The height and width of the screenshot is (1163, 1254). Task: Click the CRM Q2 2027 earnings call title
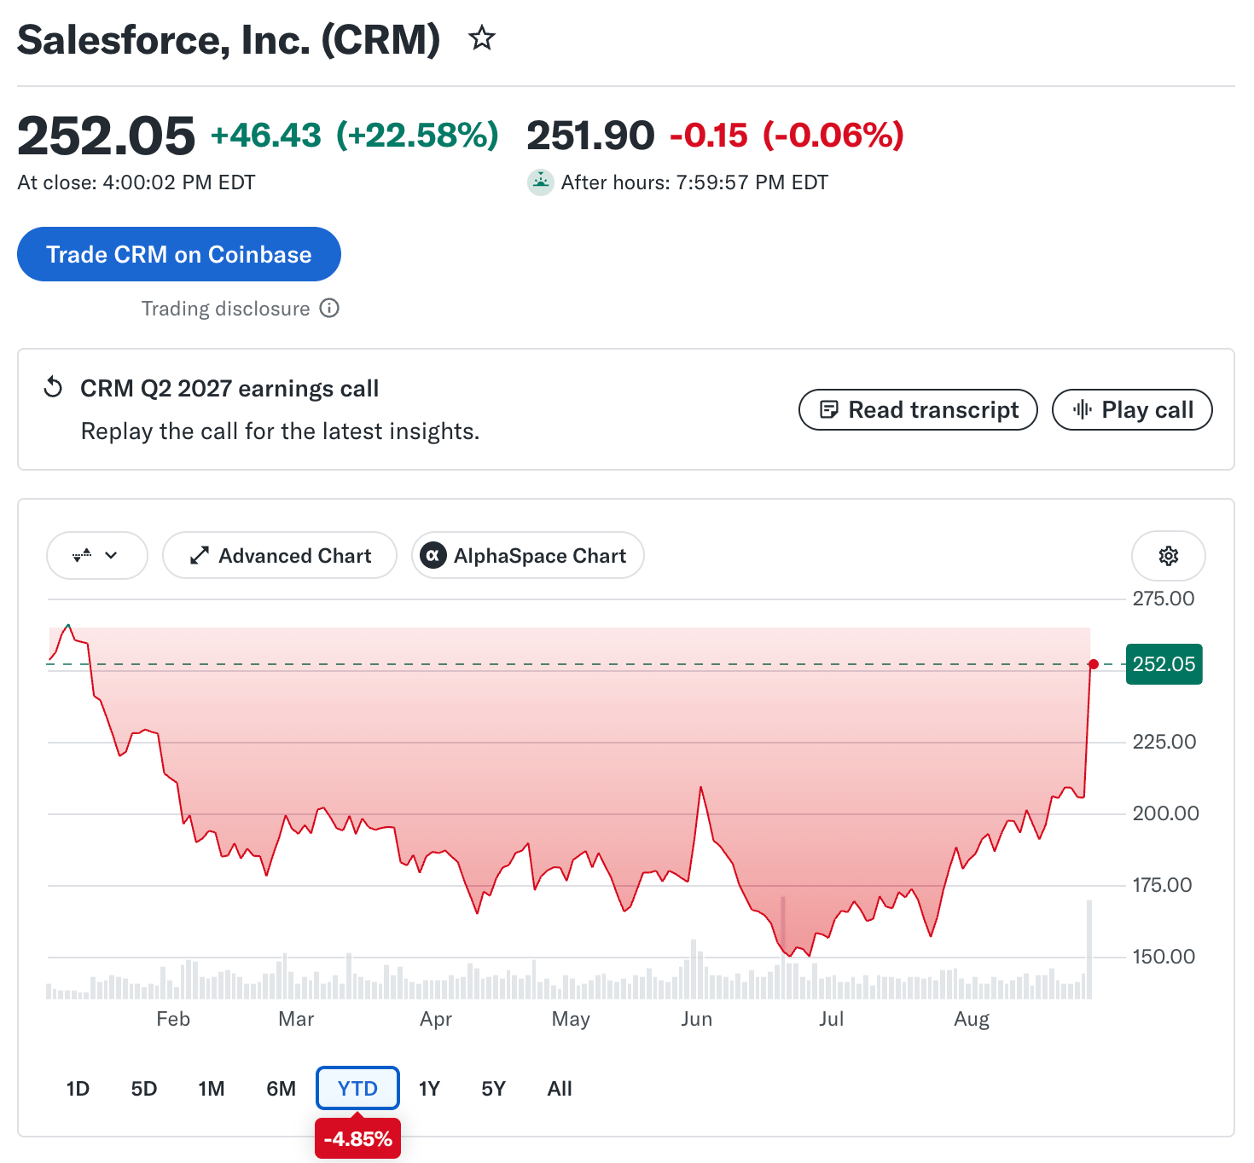tap(229, 389)
